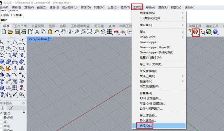Select the Polyline tool in side toolbar
This screenshot has height=131, width=224.
pyautogui.click(x=15, y=42)
